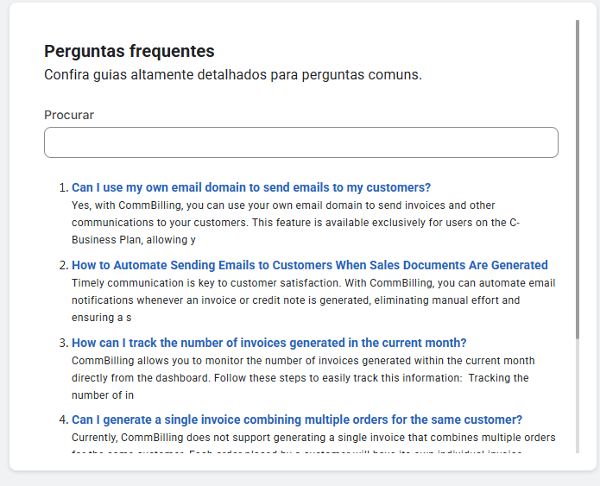600x486 pixels.
Task: Click the "Confira guias altamente detalhados" subtitle
Action: pos(232,75)
